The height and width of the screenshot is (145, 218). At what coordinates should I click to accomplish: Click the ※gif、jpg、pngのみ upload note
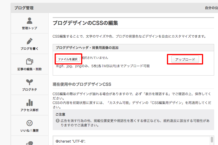pos(103,66)
